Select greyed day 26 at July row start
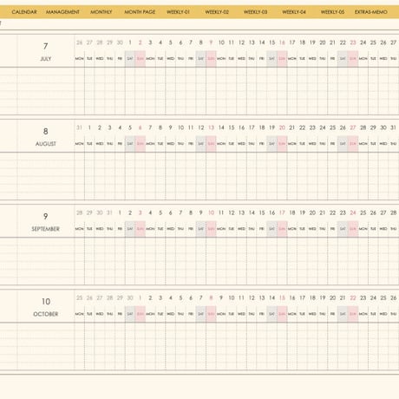The height and width of the screenshot is (399, 399). [80, 43]
